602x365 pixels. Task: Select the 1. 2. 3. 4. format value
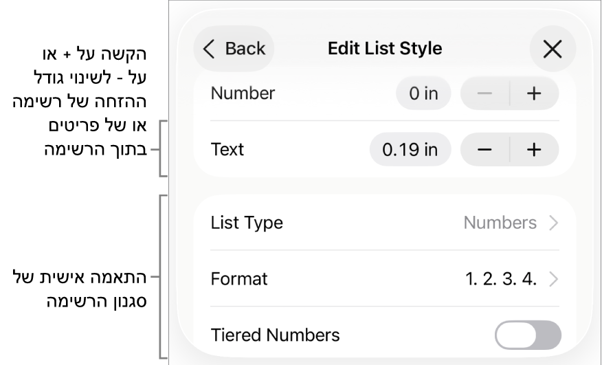click(500, 279)
